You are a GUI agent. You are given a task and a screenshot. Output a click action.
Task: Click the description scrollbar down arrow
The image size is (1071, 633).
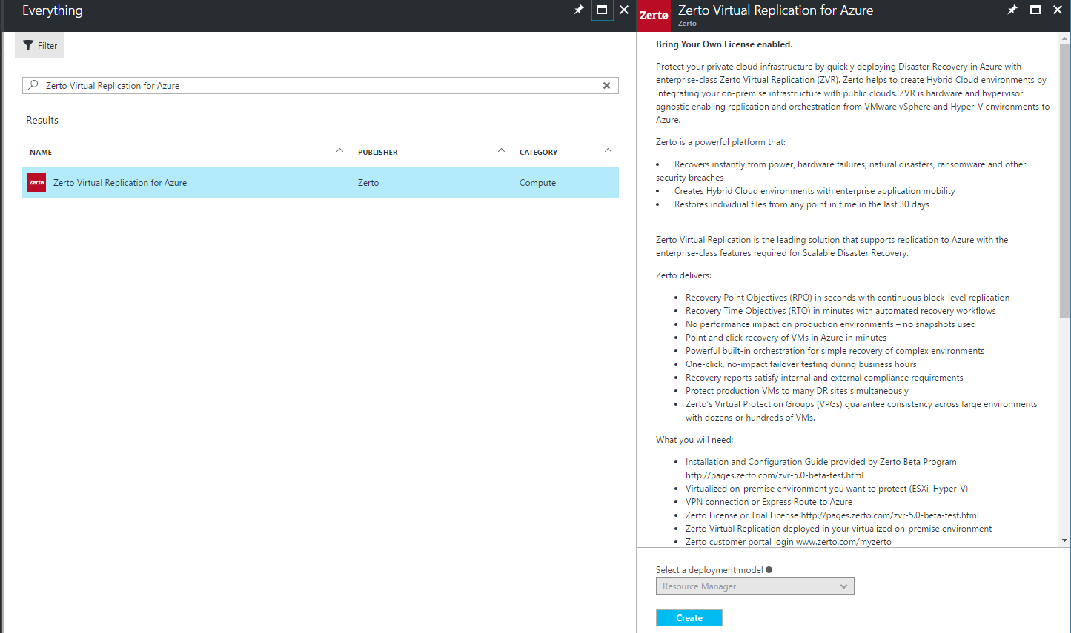[1064, 541]
